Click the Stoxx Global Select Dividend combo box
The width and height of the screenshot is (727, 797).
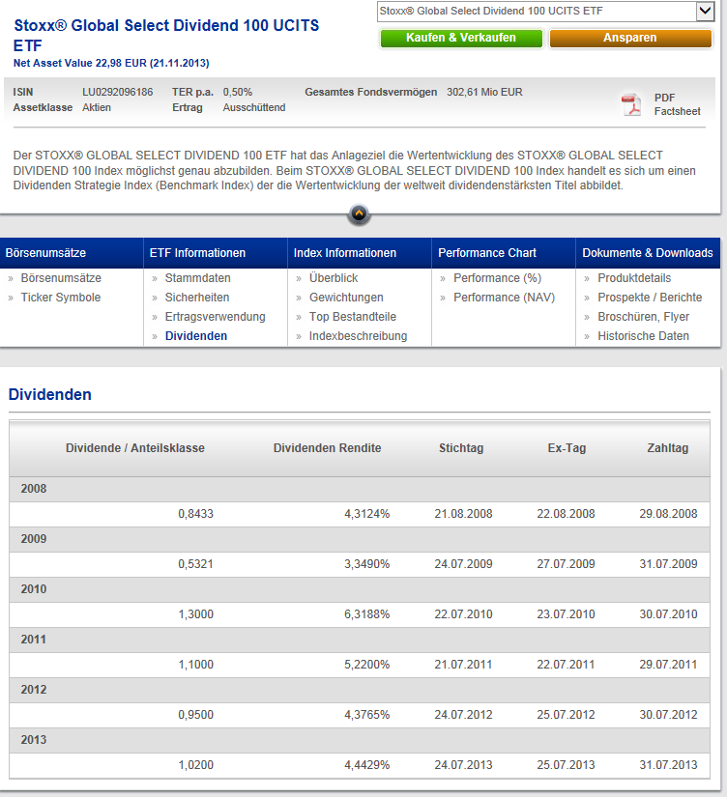pos(545,12)
